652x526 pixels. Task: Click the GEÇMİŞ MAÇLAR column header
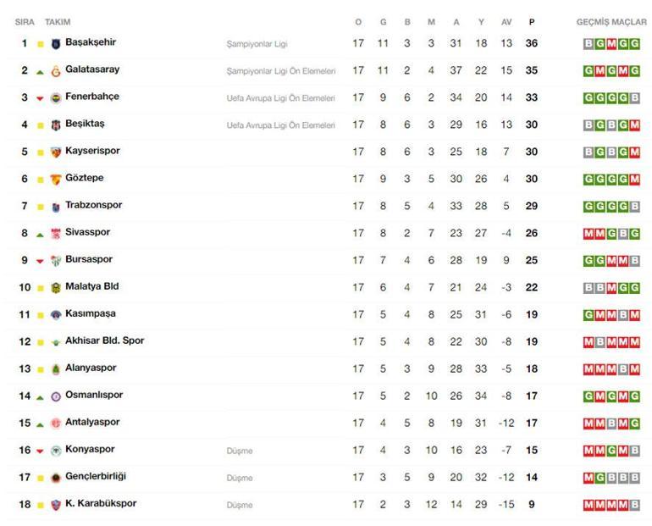point(611,22)
